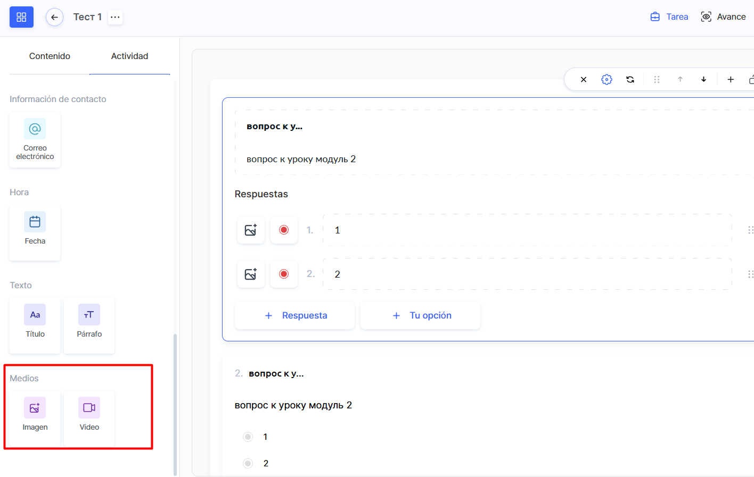Mark answer 2 as correct

click(284, 274)
